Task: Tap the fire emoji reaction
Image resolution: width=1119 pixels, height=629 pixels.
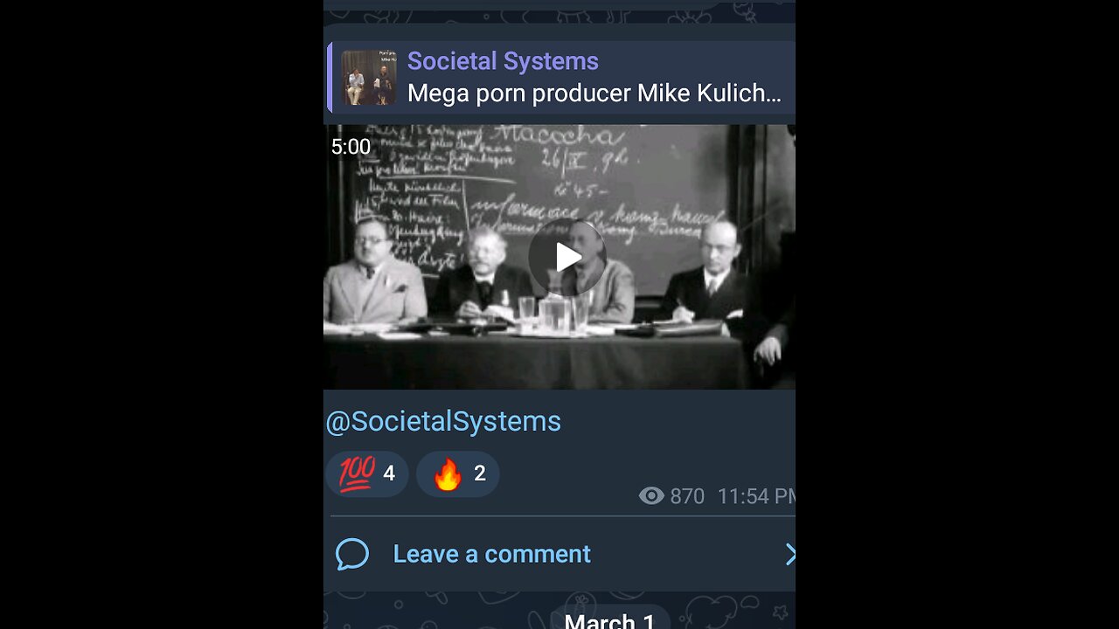Action: (457, 473)
